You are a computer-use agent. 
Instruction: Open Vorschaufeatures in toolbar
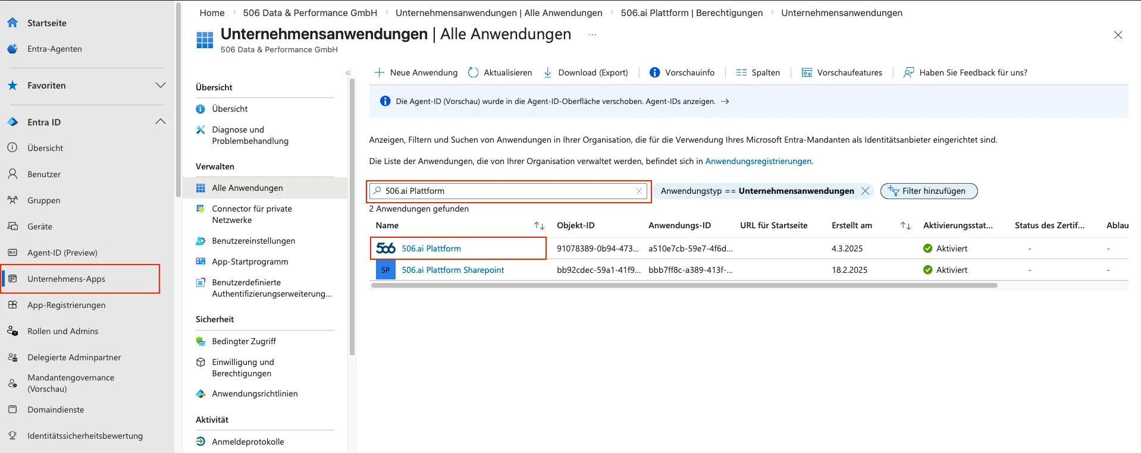point(842,73)
